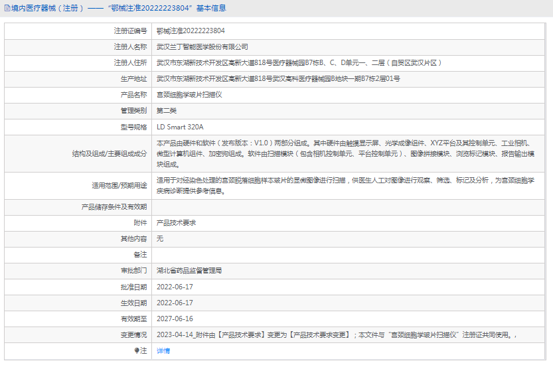The height and width of the screenshot is (365, 553).
Task: Click the 注册人住所 label
Action: 130,63
